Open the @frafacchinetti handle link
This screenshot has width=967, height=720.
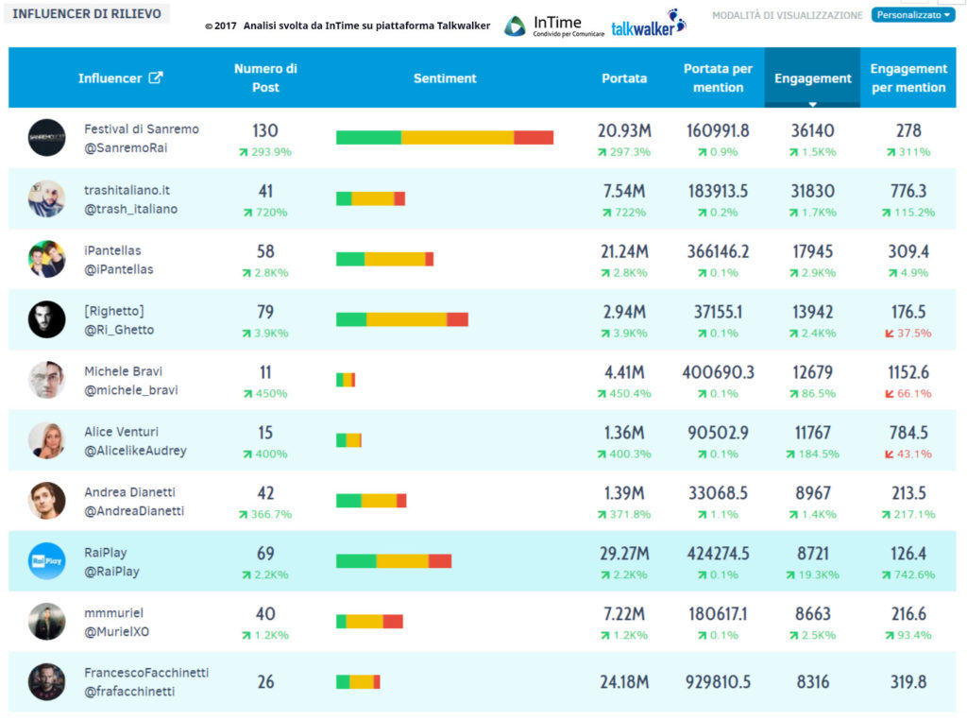[129, 693]
